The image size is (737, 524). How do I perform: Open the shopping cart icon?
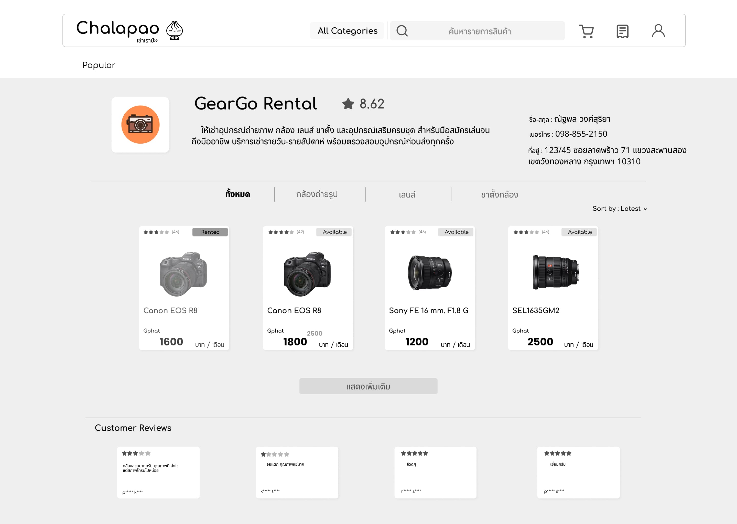tap(586, 31)
